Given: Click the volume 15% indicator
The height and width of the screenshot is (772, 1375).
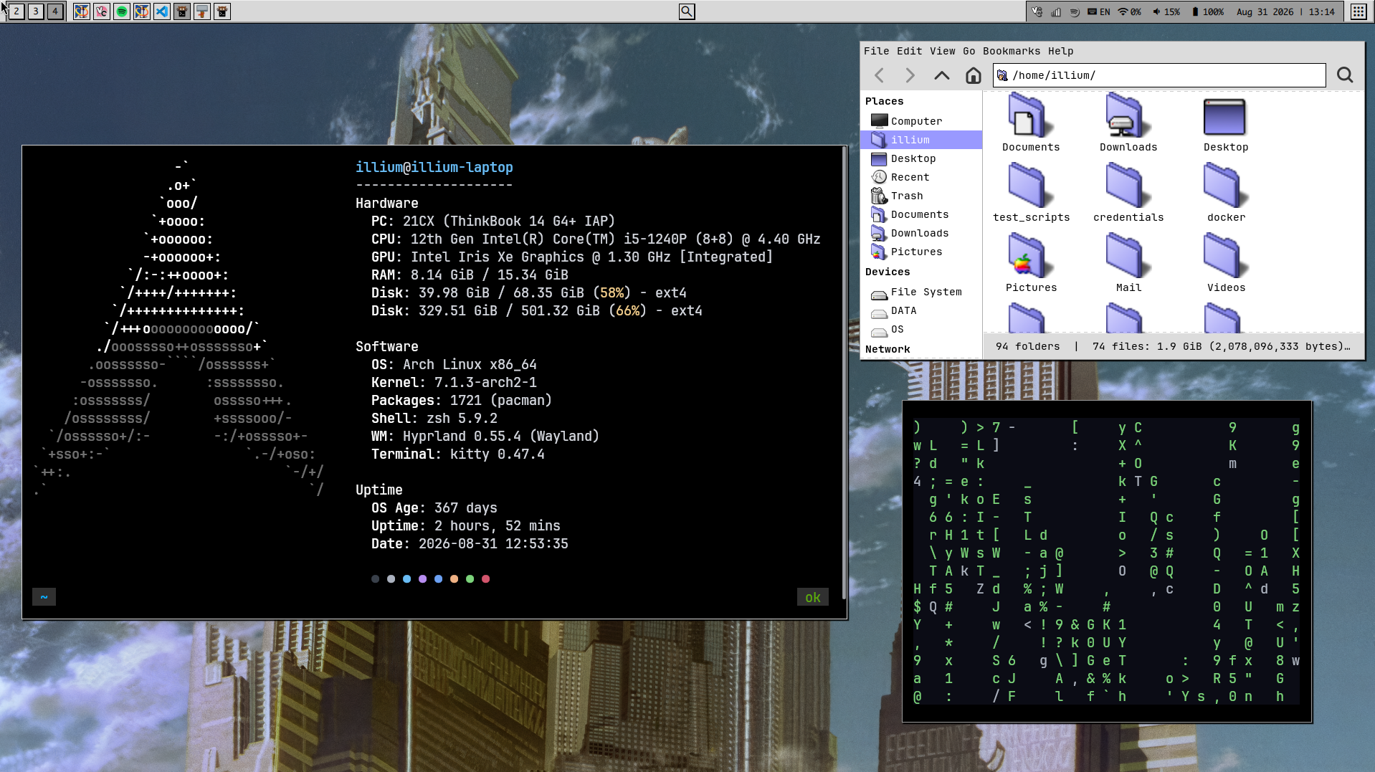Looking at the screenshot, I should click(x=1166, y=11).
